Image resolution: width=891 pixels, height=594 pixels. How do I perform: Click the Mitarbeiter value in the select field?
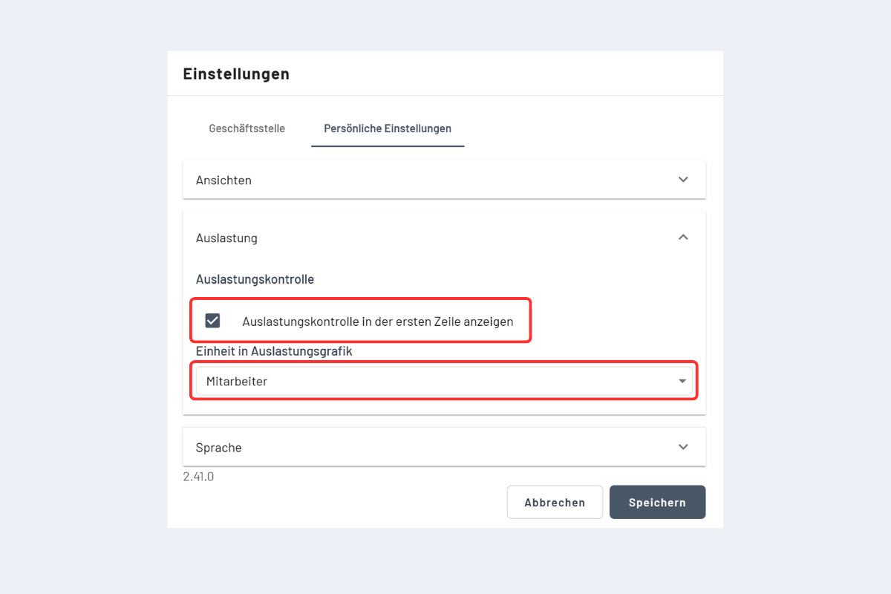pos(237,382)
